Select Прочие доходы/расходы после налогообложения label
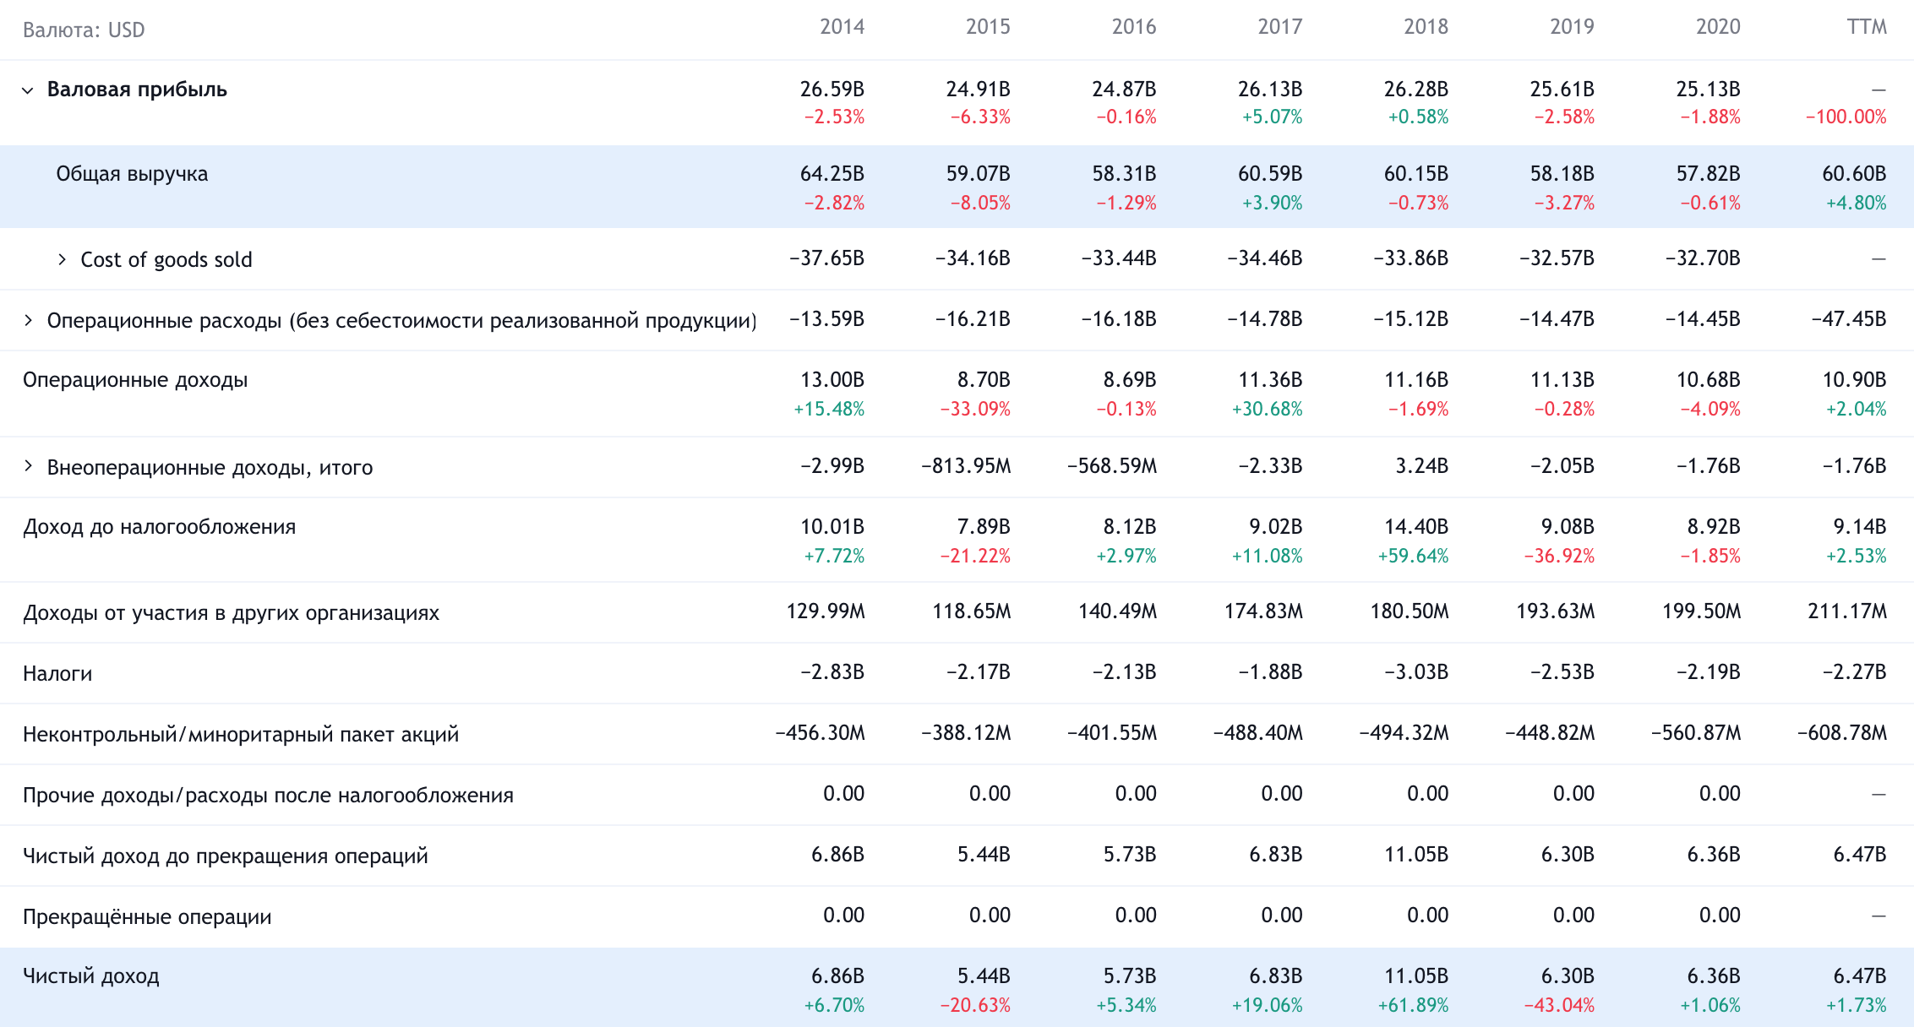This screenshot has height=1027, width=1914. (x=268, y=796)
